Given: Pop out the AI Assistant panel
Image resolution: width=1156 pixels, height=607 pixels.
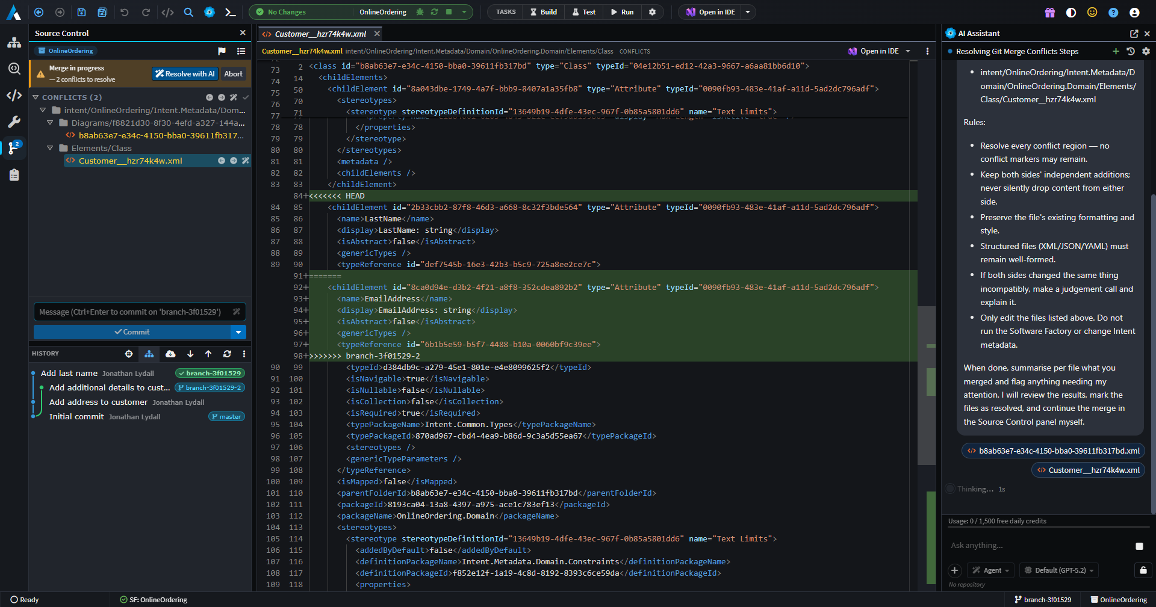Looking at the screenshot, I should [x=1134, y=34].
